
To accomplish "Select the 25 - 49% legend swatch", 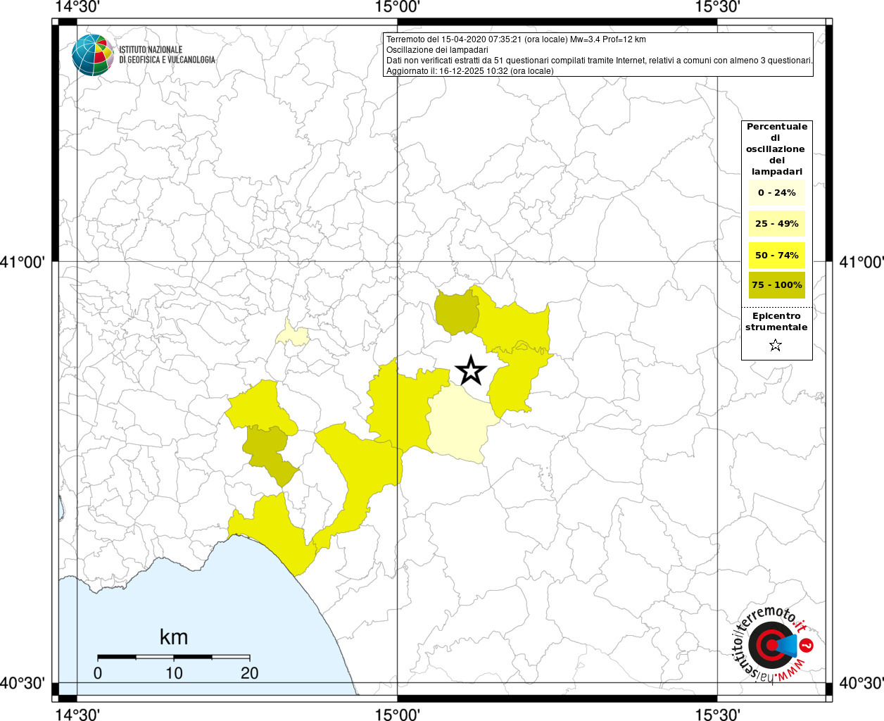I will 776,223.
